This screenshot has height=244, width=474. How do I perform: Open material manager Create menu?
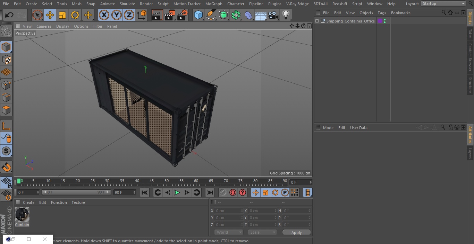point(28,202)
